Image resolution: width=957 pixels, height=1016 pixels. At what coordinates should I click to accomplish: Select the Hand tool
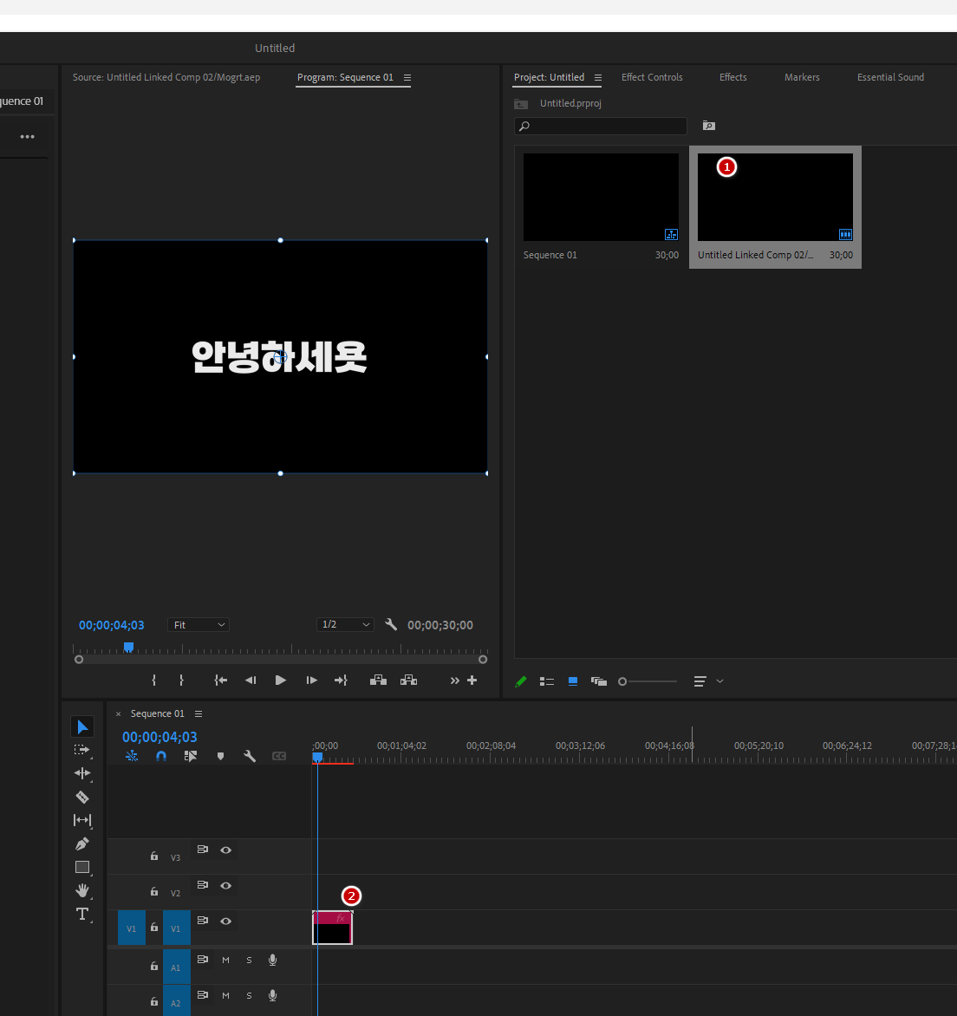(x=82, y=890)
